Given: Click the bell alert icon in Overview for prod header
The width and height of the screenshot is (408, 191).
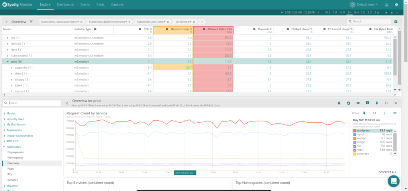Looking at the screenshot, I should pos(339,103).
